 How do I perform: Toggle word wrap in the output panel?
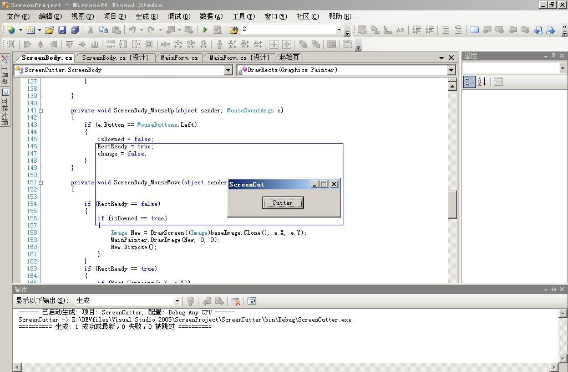(x=252, y=301)
